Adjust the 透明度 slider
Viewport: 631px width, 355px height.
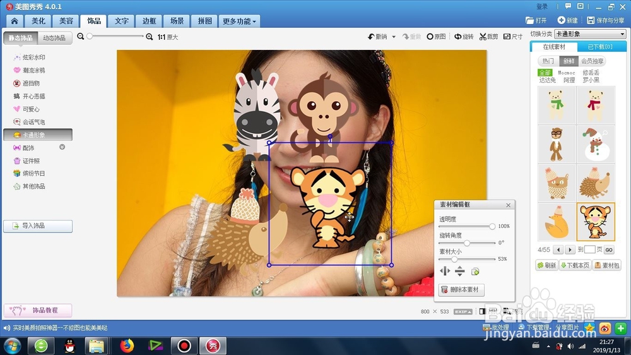click(x=492, y=227)
